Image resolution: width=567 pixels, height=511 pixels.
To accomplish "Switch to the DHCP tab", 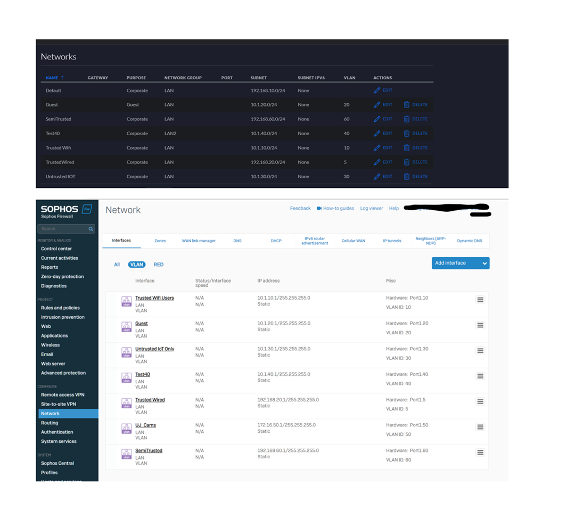I will (x=276, y=241).
